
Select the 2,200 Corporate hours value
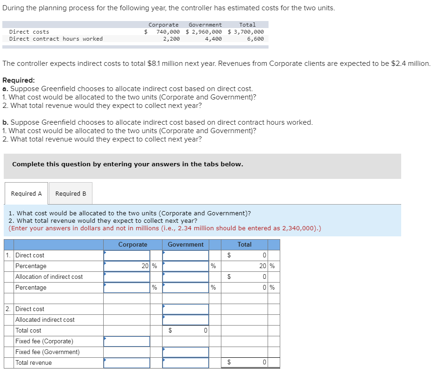point(171,39)
